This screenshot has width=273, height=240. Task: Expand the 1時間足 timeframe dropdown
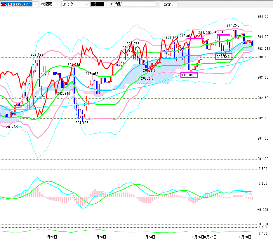(57, 4)
